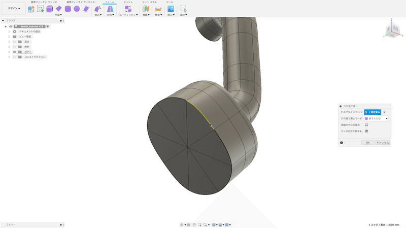The width and height of the screenshot is (406, 228).
Task: Click OK in the Fill Hole dialog
Action: coord(367,143)
